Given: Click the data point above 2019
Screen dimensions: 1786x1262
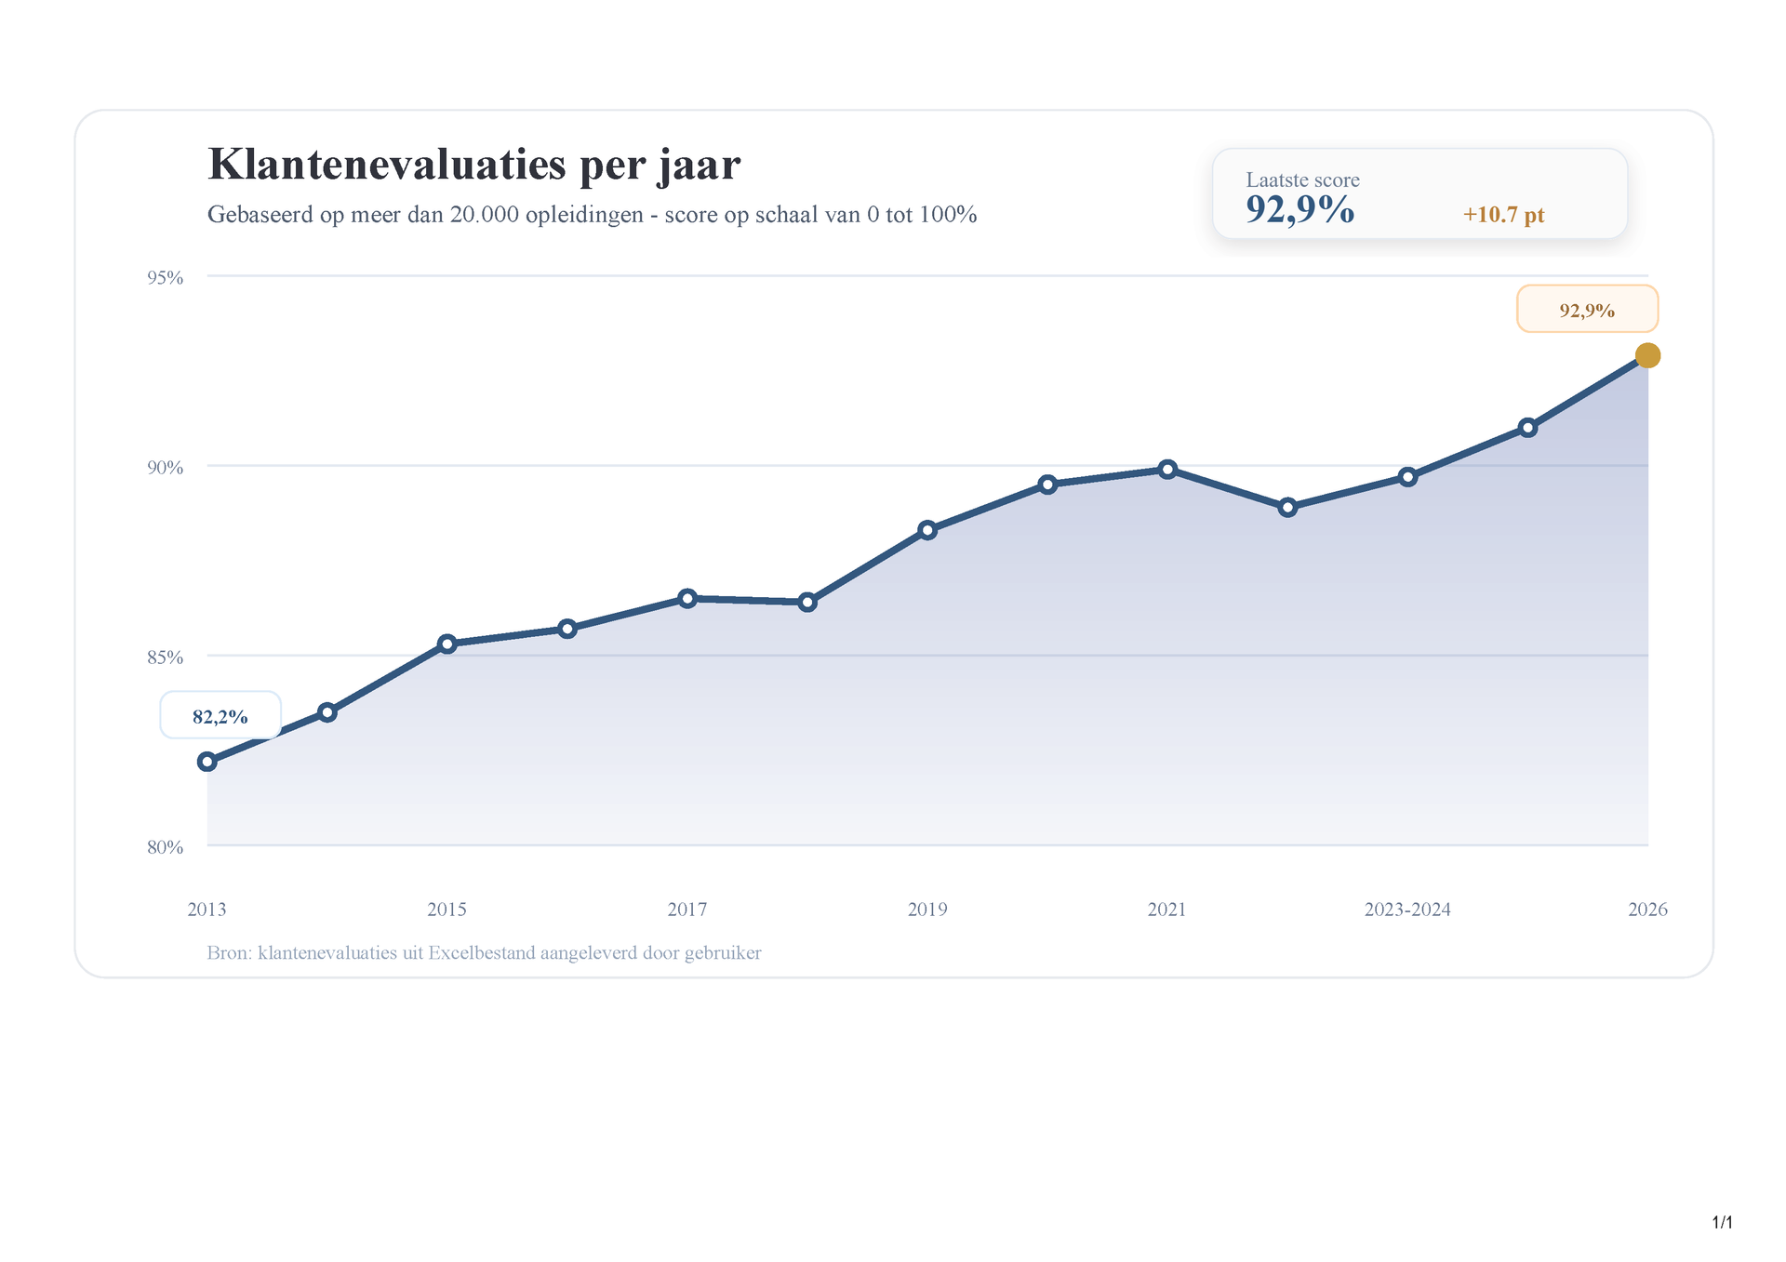Looking at the screenshot, I should click(x=927, y=530).
